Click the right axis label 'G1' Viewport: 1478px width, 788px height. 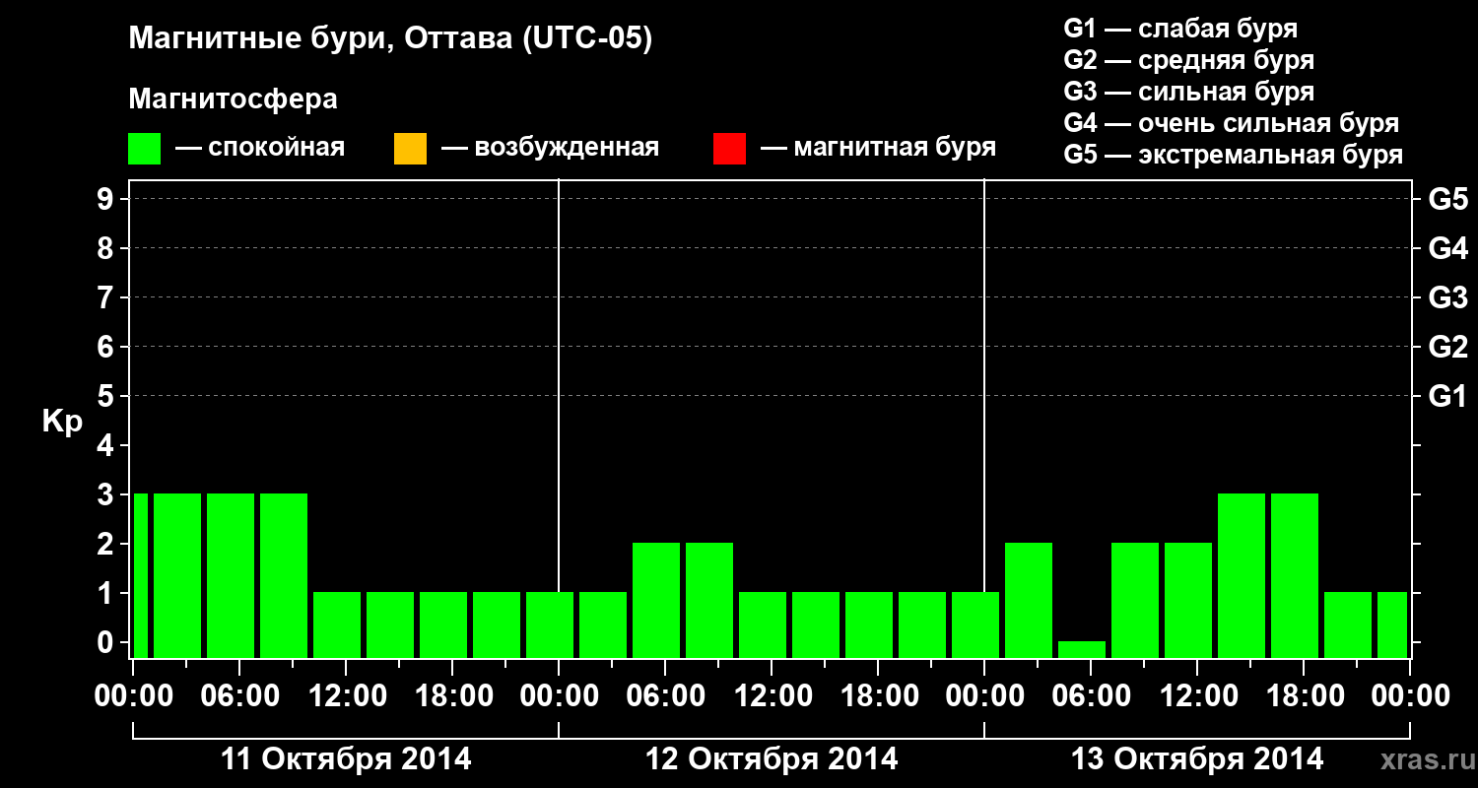(1447, 396)
